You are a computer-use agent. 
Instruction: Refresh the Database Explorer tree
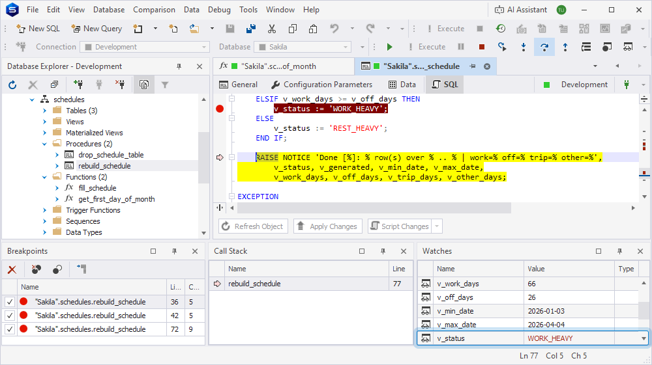12,85
